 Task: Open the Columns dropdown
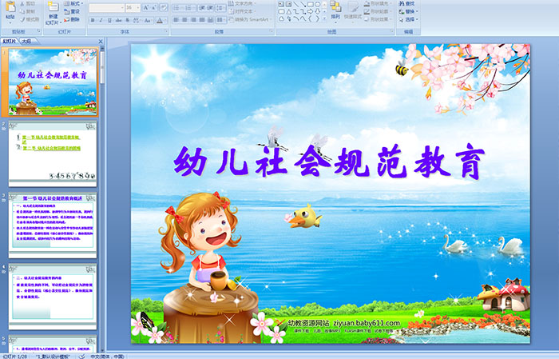pyautogui.click(x=221, y=20)
